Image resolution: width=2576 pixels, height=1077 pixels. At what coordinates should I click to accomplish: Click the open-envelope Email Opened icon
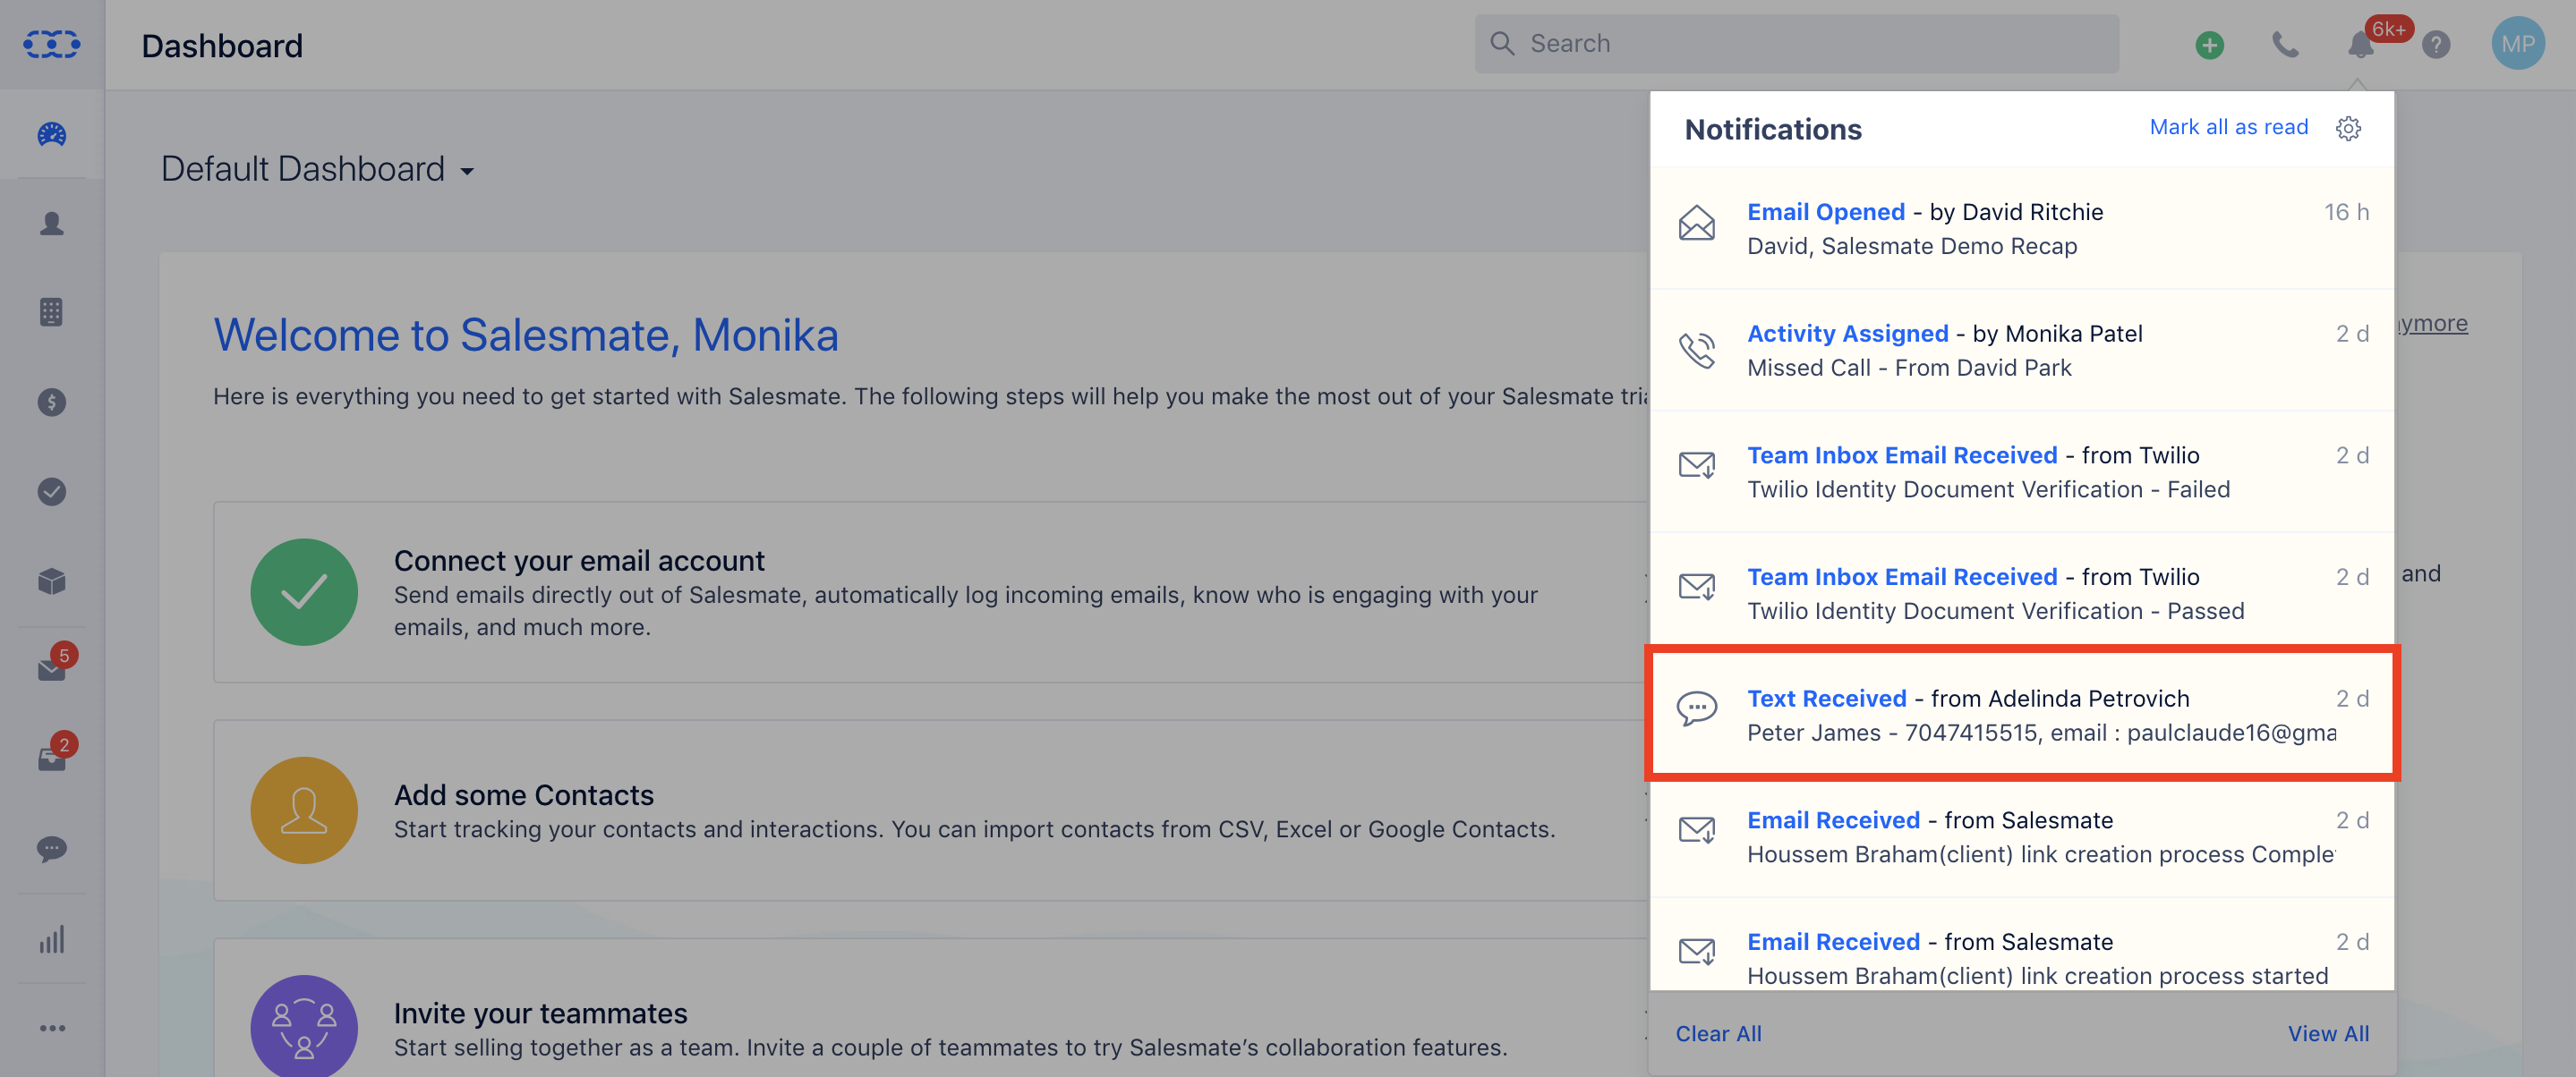(x=1696, y=223)
